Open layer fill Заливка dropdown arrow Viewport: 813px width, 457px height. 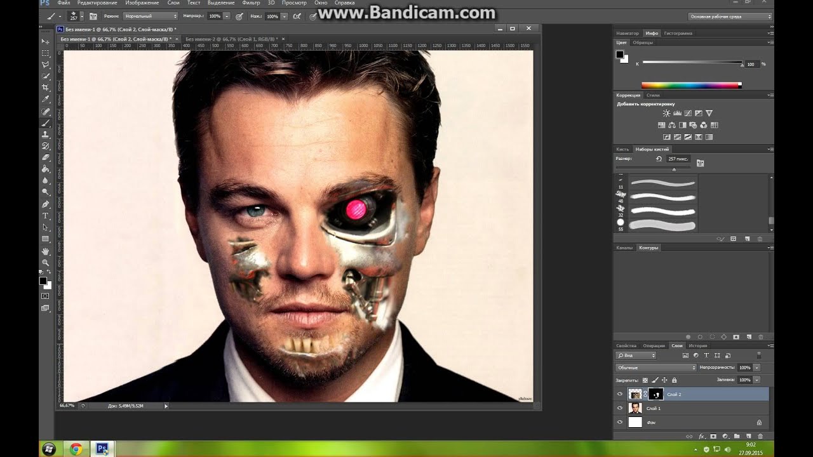(756, 380)
